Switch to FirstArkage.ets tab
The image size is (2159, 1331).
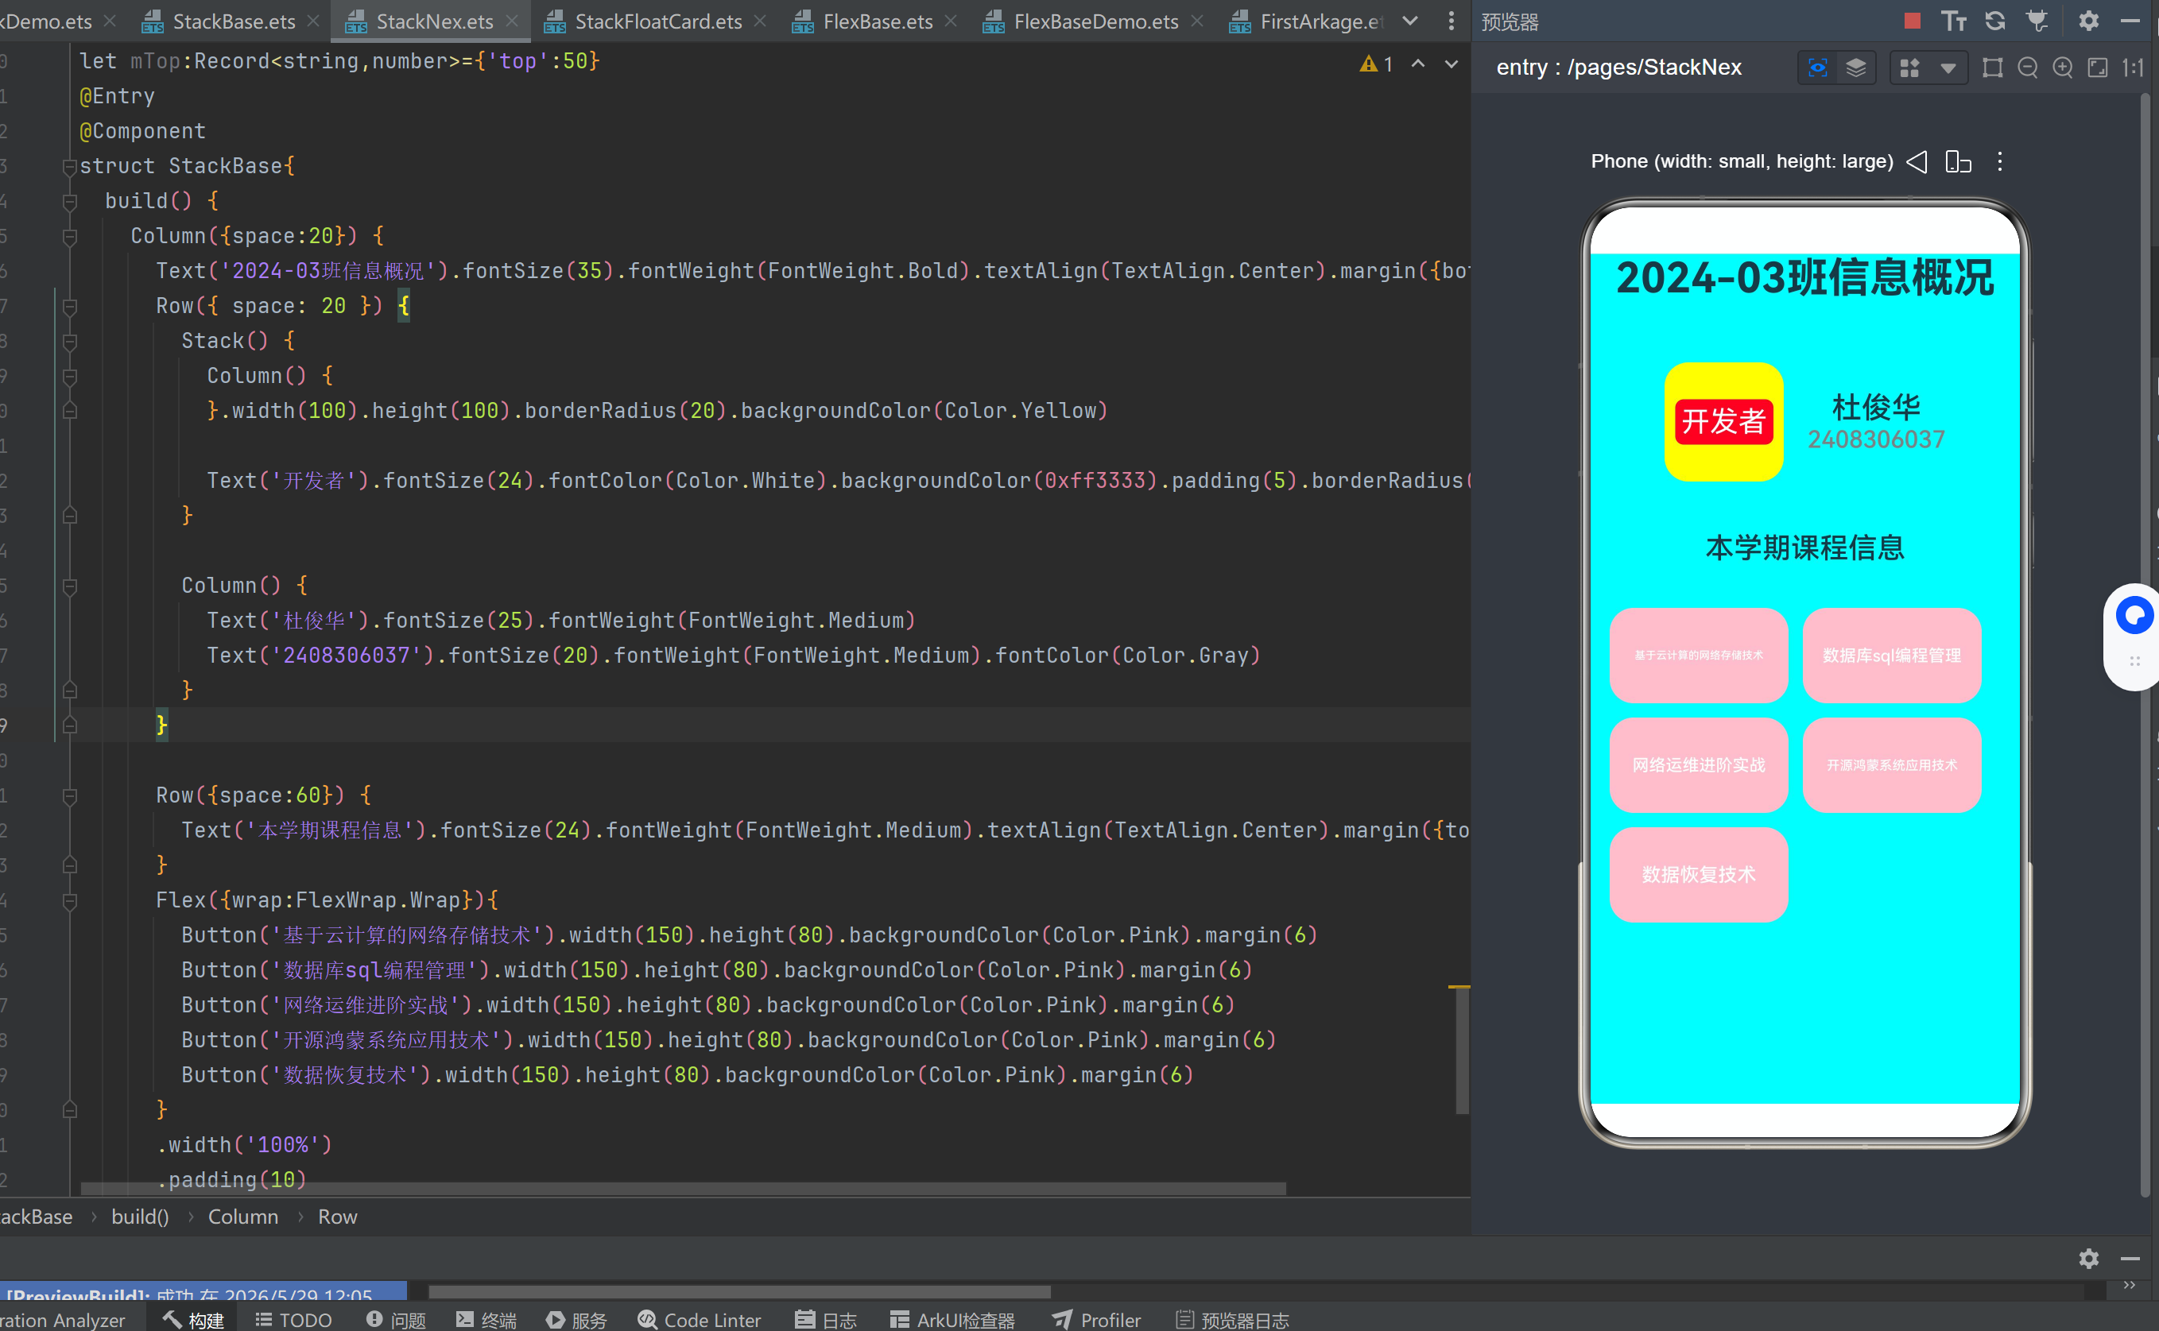pos(1308,21)
